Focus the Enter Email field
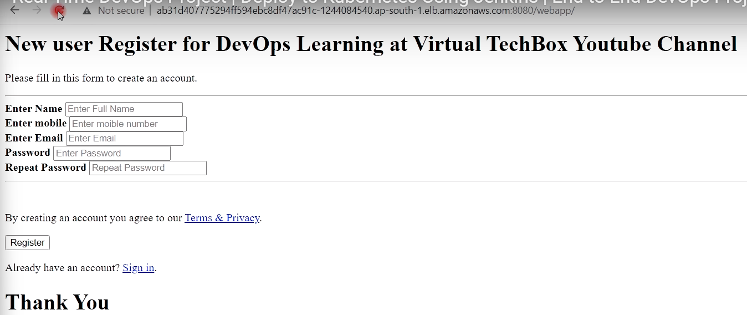Image resolution: width=747 pixels, height=315 pixels. click(125, 139)
